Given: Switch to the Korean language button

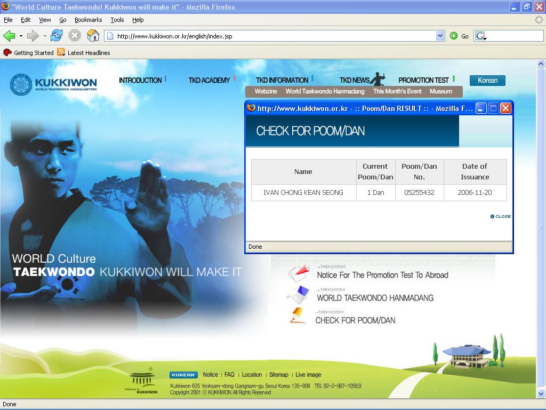Looking at the screenshot, I should coord(487,81).
